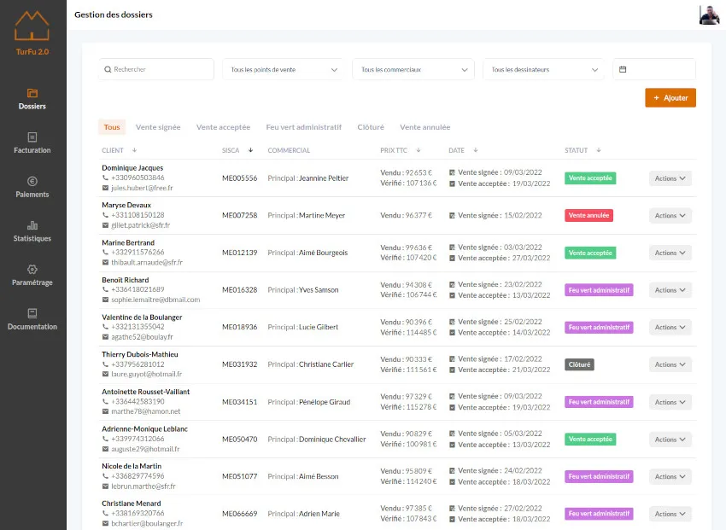Click the Actions button for Maryse Devaux
Screen dimensions: 726x530
click(x=670, y=216)
